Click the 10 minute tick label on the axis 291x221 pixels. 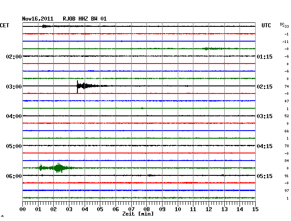click(x=178, y=209)
